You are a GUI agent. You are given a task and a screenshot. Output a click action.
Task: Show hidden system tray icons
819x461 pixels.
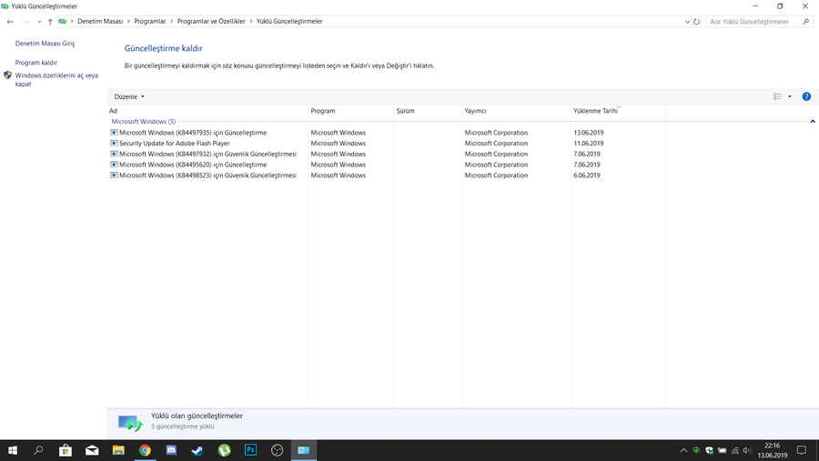(683, 450)
